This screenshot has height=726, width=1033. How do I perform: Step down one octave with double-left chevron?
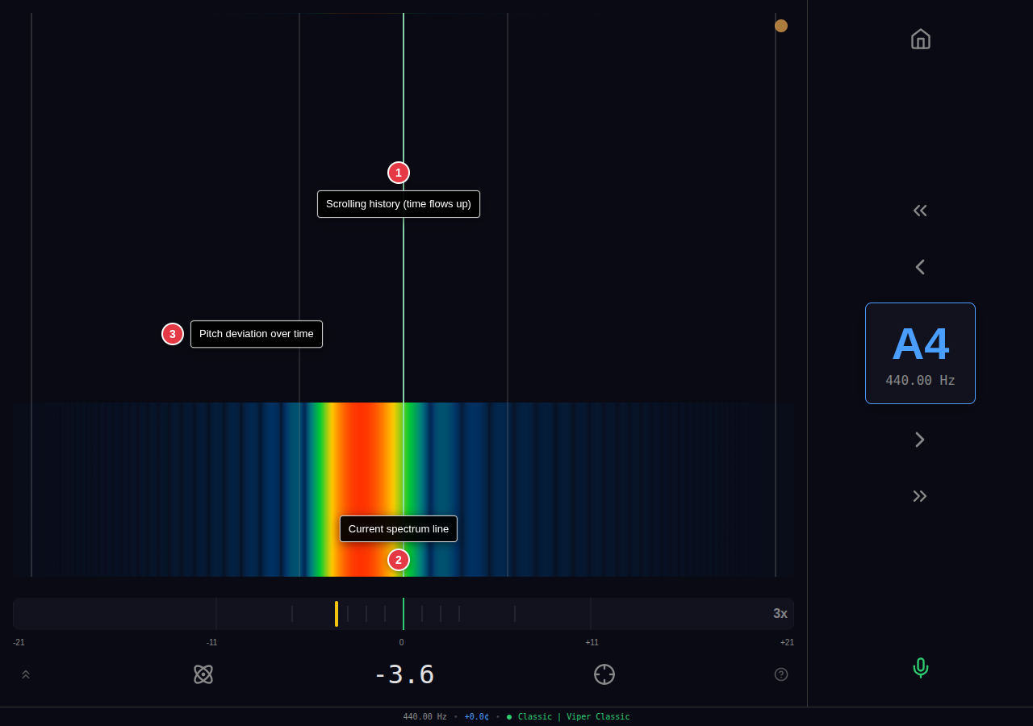click(920, 211)
